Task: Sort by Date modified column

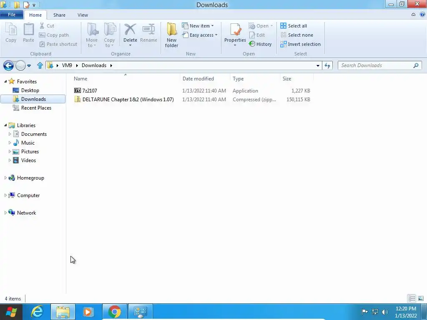Action: tap(198, 79)
